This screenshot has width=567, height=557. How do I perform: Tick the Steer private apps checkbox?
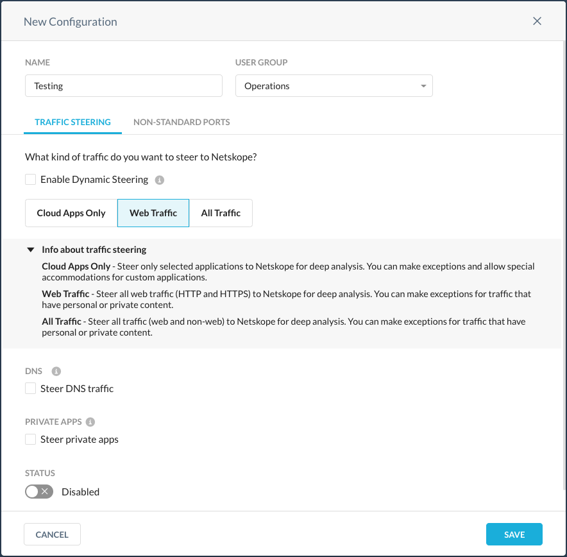[x=31, y=440]
